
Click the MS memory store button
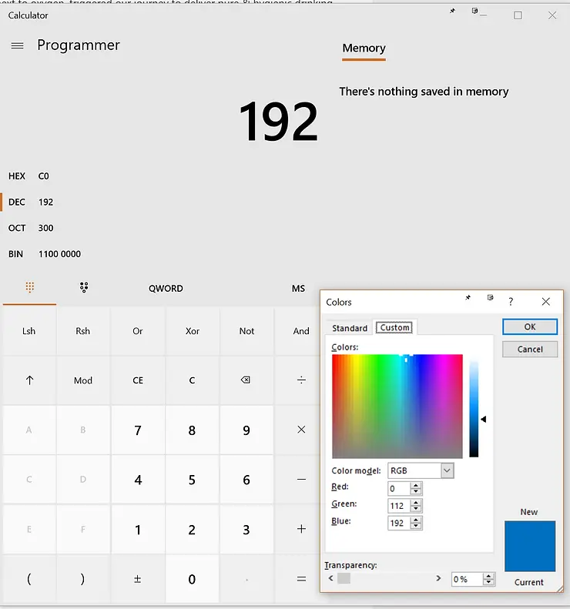[x=298, y=288]
